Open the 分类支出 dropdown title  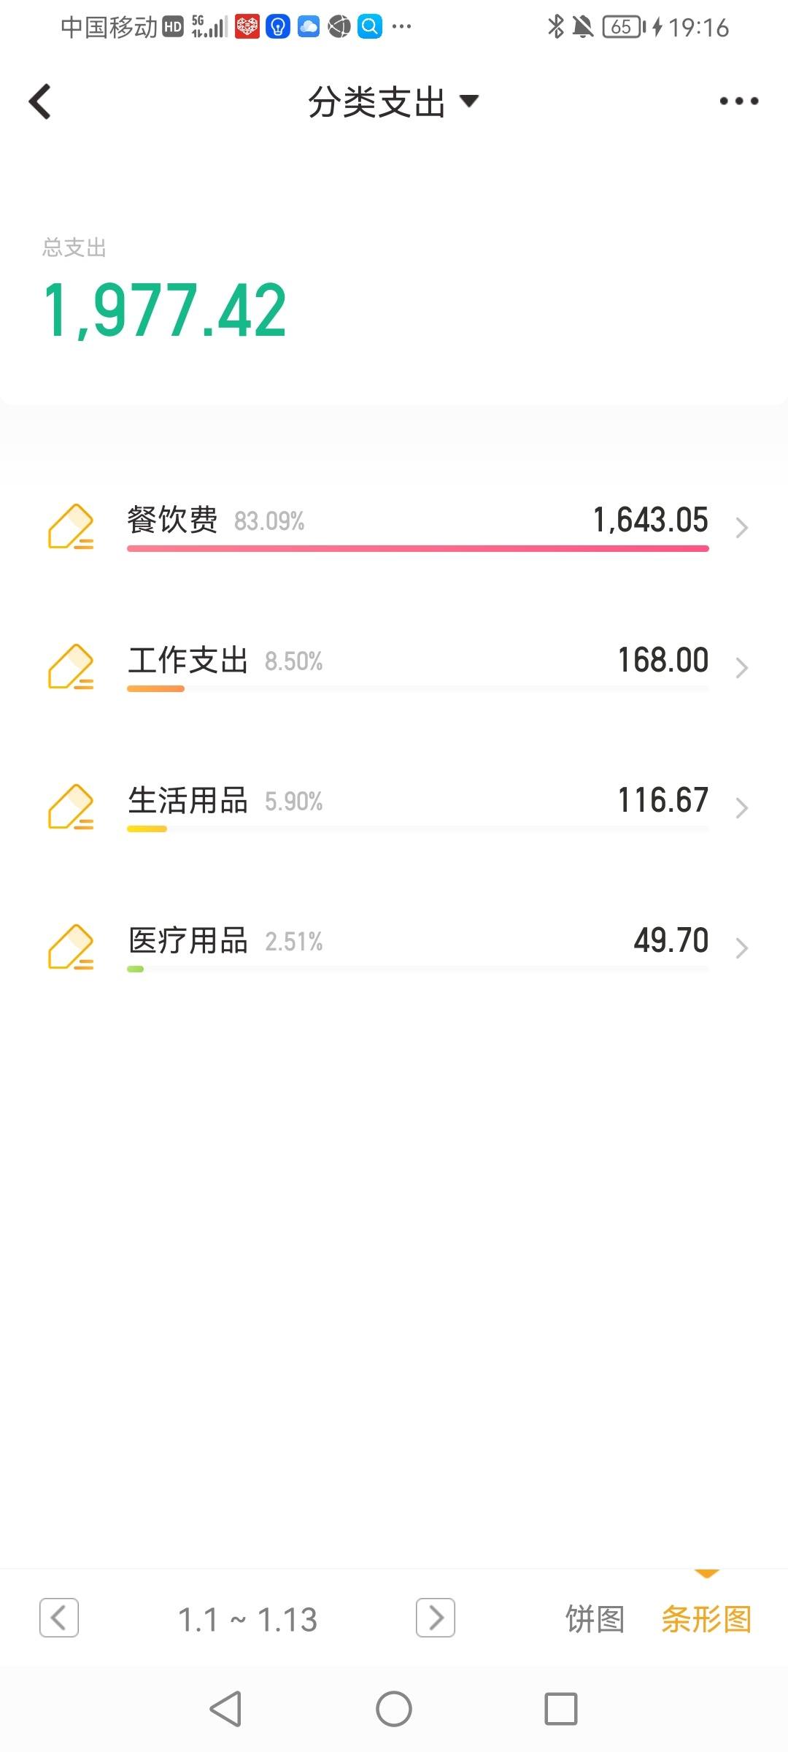394,101
